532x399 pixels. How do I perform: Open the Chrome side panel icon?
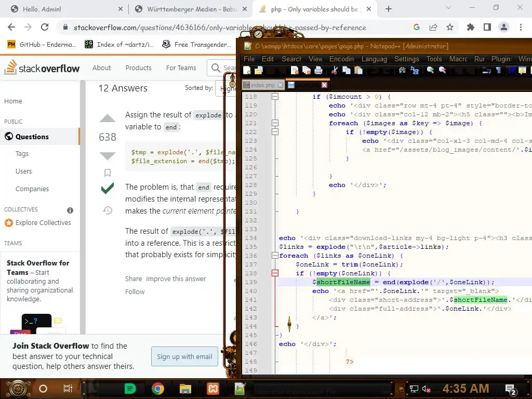pos(487,27)
